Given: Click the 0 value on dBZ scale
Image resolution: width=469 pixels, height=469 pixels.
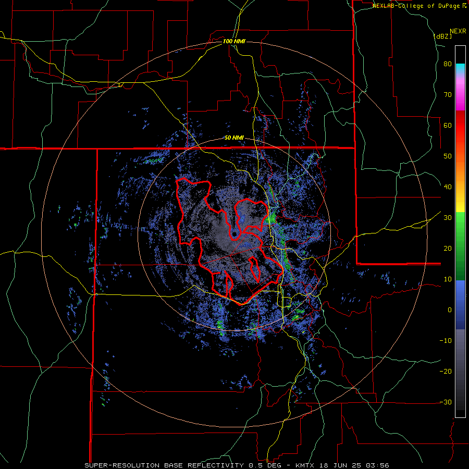Looking at the screenshot, I should point(450,310).
